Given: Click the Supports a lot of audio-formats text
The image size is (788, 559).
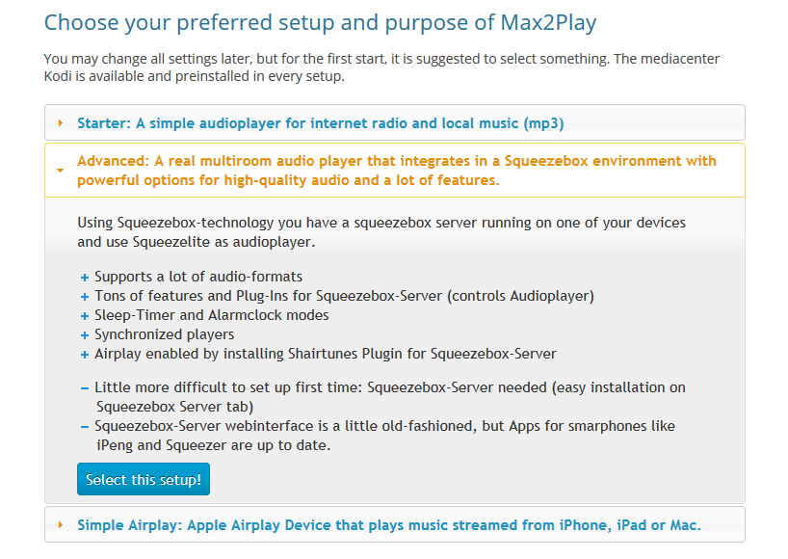Looking at the screenshot, I should [x=198, y=277].
